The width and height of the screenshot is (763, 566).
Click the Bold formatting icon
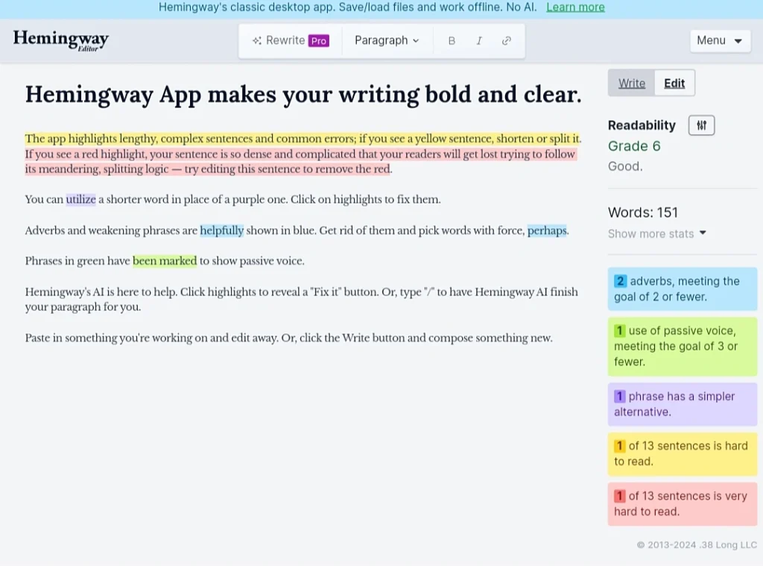(x=452, y=41)
